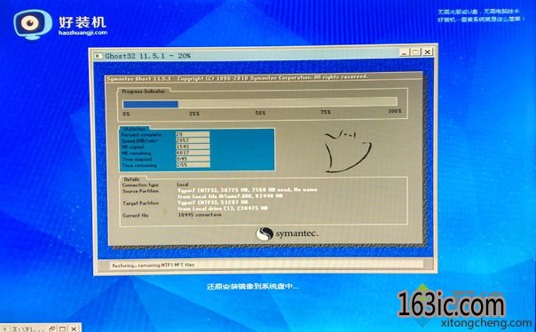
Task: Select the Speed (MB/min) value field
Action: pos(193,140)
